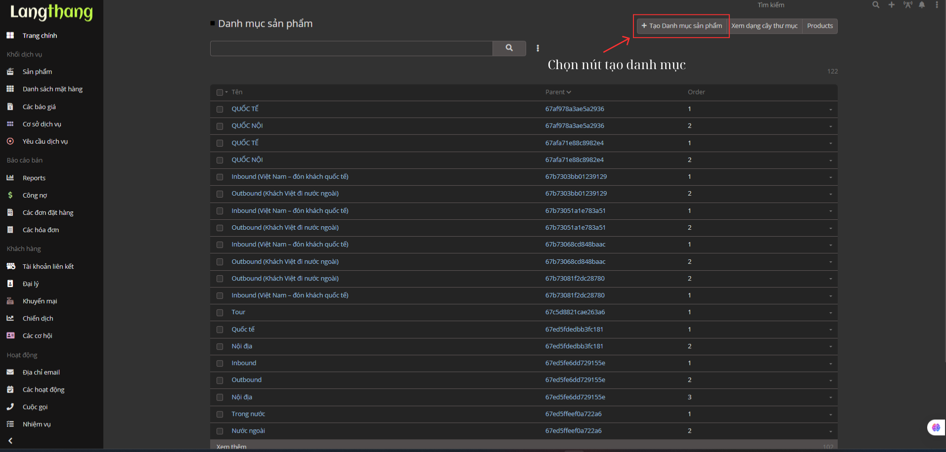The width and height of the screenshot is (946, 452).
Task: Open the Parent link 67c5d8821cae263a6
Action: coord(575,312)
